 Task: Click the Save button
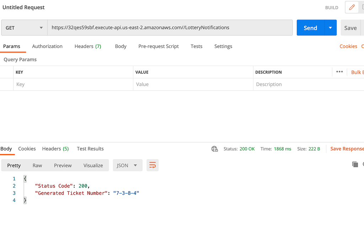pyautogui.click(x=350, y=28)
